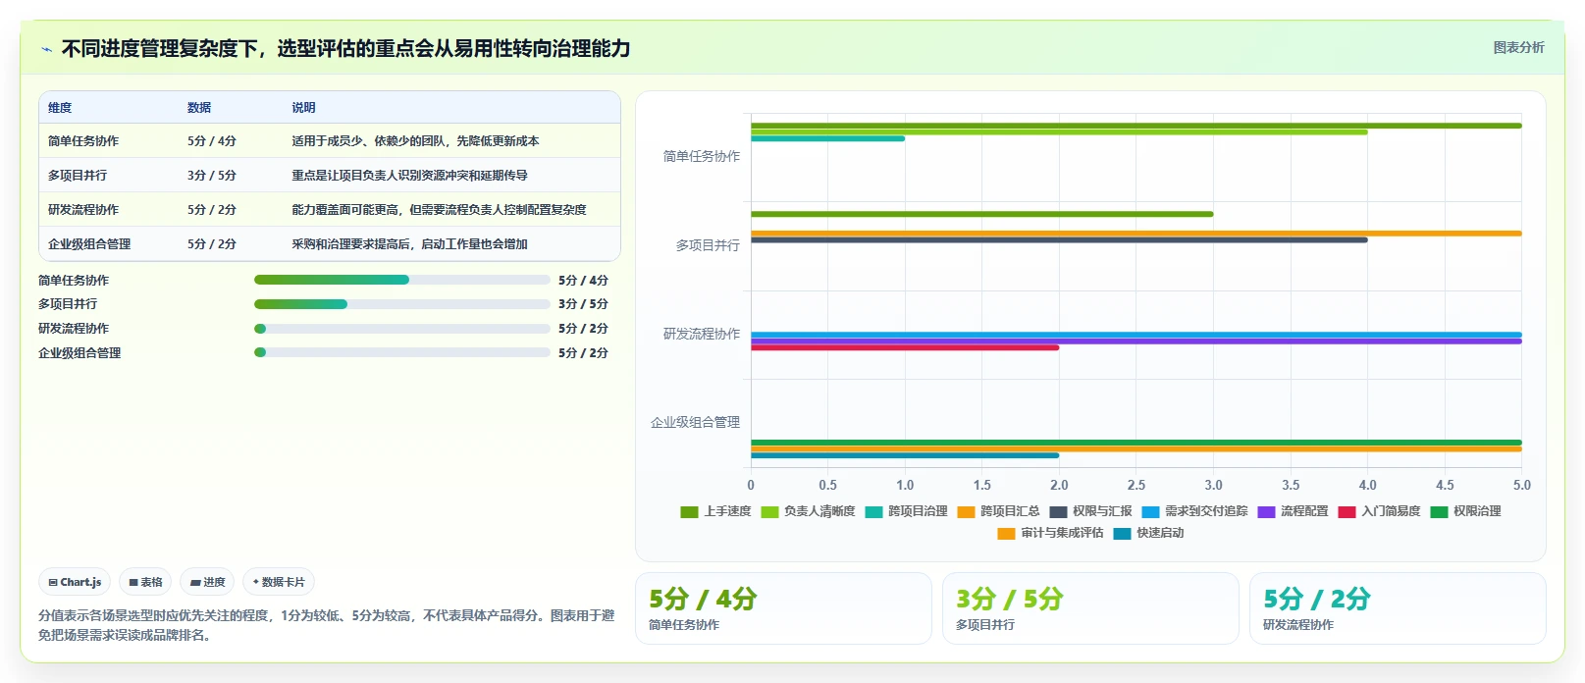Click the 多项目并行 progress bar
Image resolution: width=1585 pixels, height=683 pixels.
pos(402,304)
